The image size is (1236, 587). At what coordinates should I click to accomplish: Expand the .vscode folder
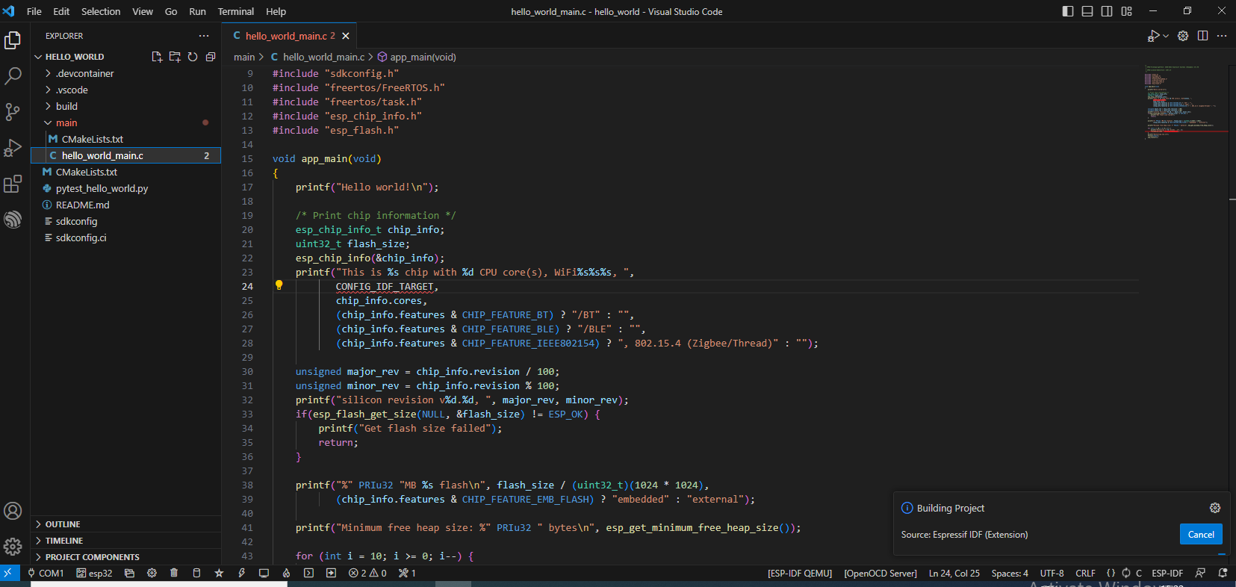(125, 90)
